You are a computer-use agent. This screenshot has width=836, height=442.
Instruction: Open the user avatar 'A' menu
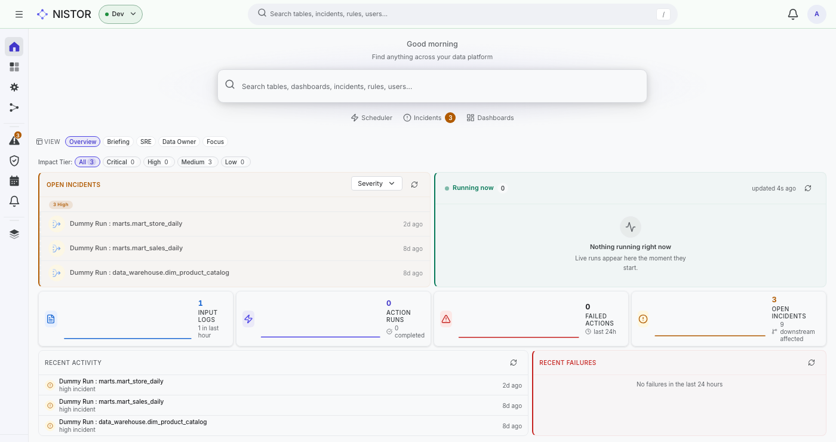817,14
